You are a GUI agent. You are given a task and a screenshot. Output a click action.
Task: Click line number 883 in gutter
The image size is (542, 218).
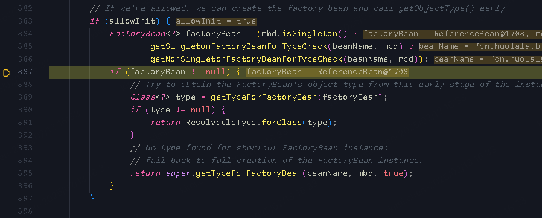click(x=25, y=21)
